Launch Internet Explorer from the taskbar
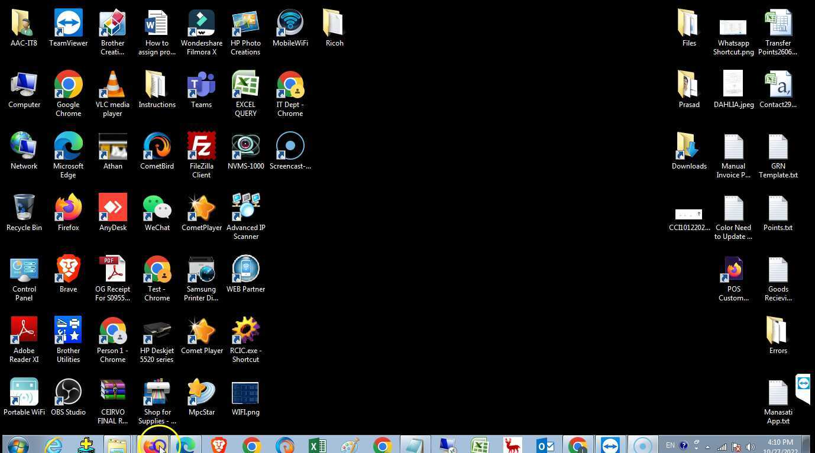Image resolution: width=815 pixels, height=453 pixels. [x=54, y=445]
